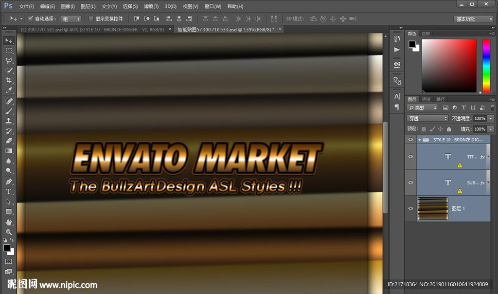Select the Lasso tool
The width and height of the screenshot is (498, 294).
pyautogui.click(x=9, y=61)
